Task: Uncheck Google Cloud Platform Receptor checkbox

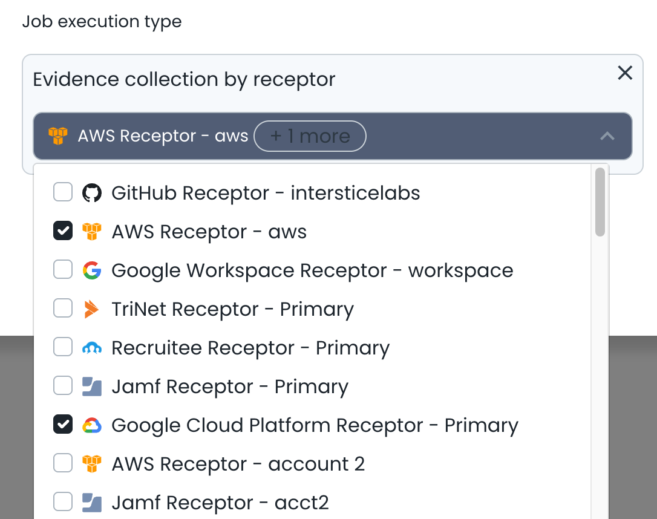Action: click(x=63, y=425)
